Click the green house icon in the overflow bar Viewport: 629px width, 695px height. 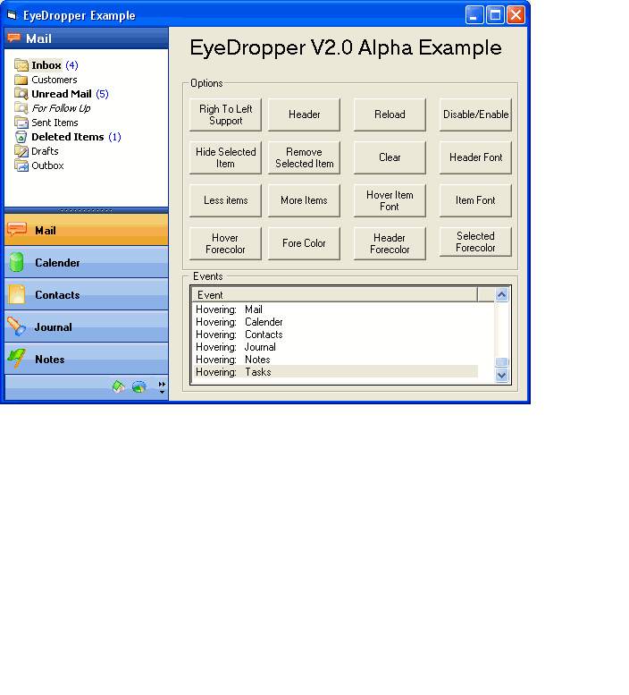(119, 387)
